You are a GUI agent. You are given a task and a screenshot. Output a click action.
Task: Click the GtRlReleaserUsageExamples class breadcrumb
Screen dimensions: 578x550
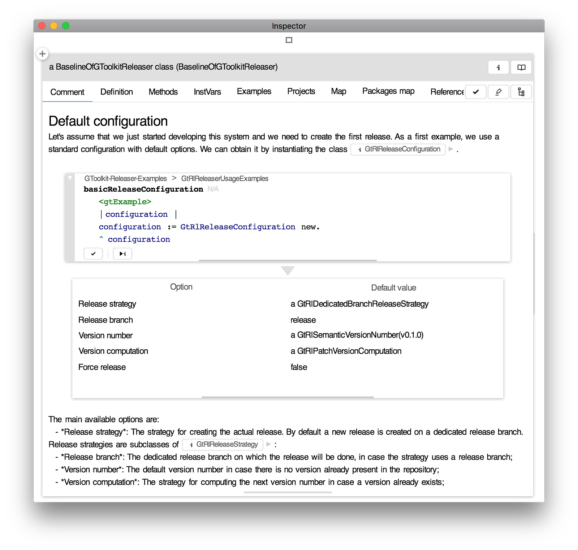coord(225,179)
